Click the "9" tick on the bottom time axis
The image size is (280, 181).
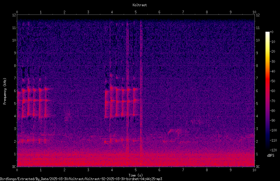tap(230, 170)
